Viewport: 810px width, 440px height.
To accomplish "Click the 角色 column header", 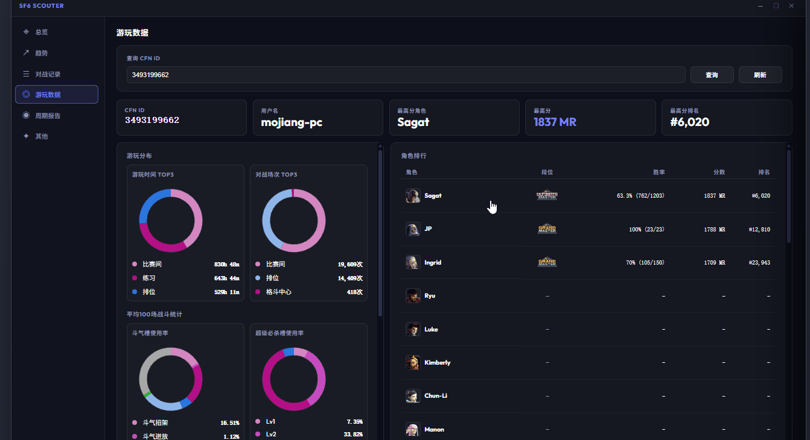I will [x=412, y=172].
